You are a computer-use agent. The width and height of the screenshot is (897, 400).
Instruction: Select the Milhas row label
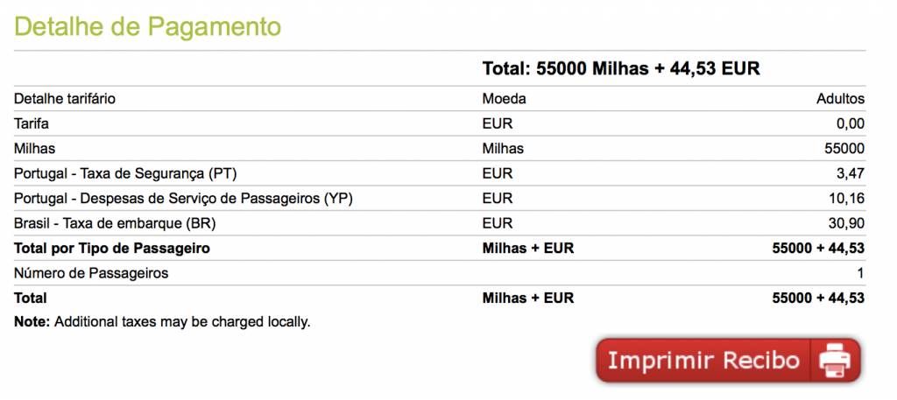[34, 149]
